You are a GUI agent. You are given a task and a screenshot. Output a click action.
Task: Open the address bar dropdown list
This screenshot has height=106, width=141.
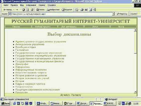click(113, 14)
